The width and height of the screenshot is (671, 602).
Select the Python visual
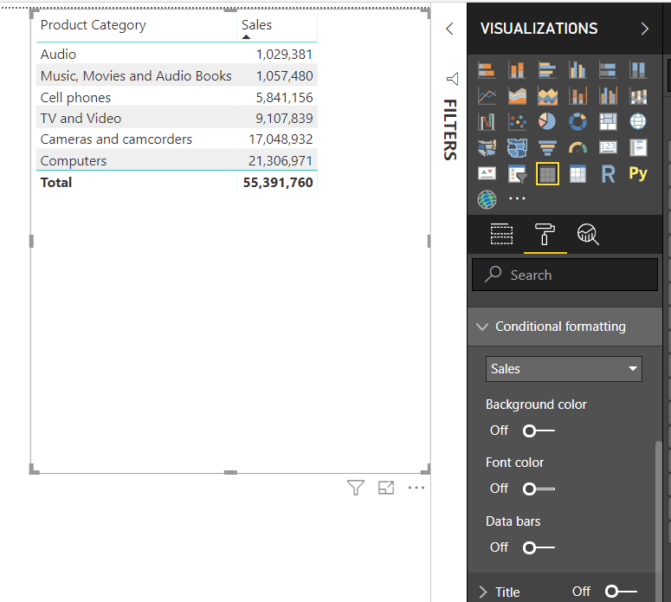coord(638,173)
